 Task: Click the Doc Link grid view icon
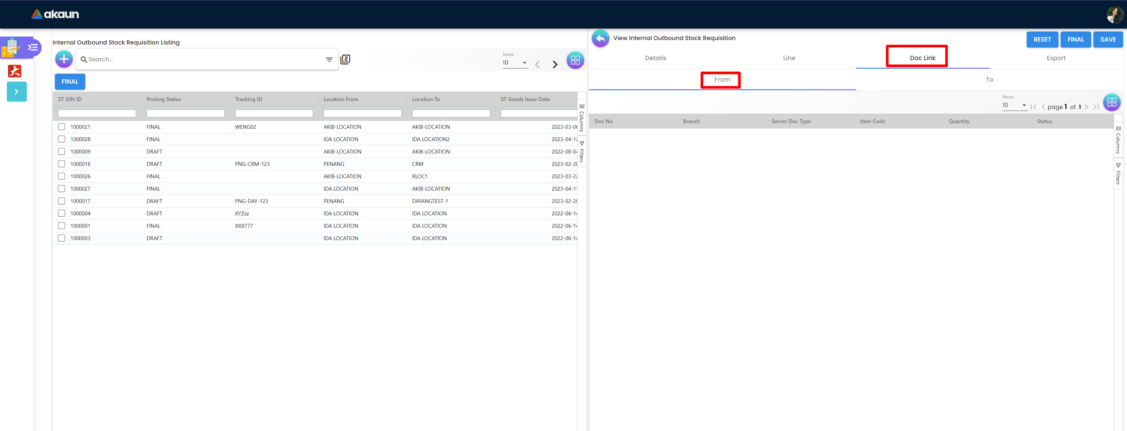pos(1111,103)
